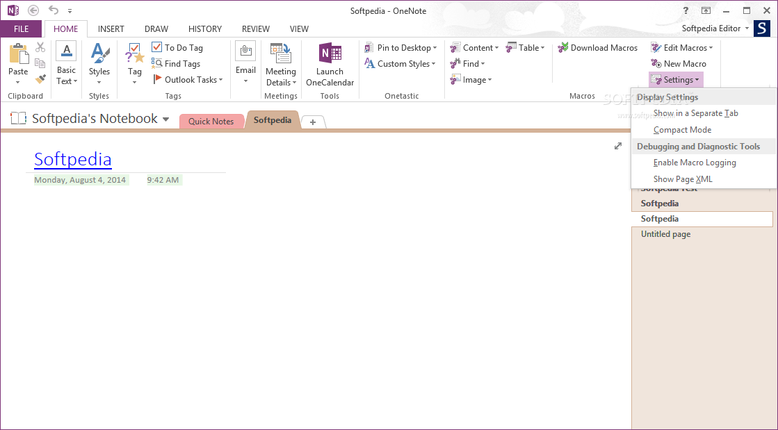The image size is (778, 430).
Task: Open Meeting Details calendar icon
Action: 280,53
